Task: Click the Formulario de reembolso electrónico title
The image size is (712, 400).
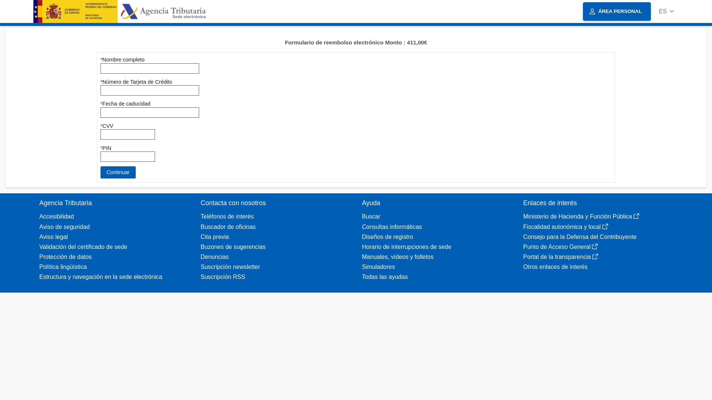Action: (x=356, y=43)
